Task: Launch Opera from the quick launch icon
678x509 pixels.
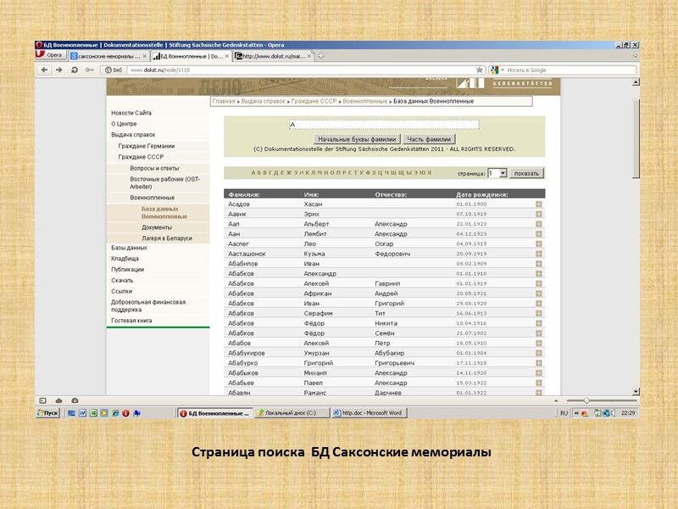Action: pos(125,413)
